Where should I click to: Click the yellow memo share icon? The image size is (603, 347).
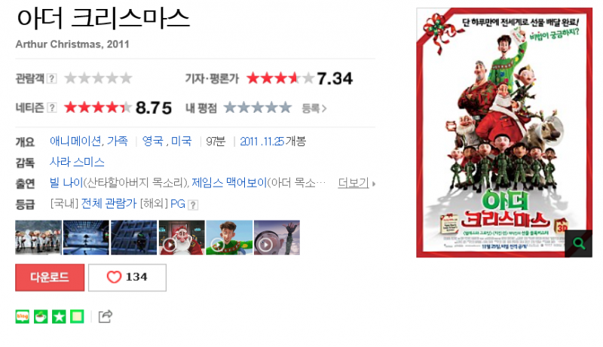coord(77,317)
